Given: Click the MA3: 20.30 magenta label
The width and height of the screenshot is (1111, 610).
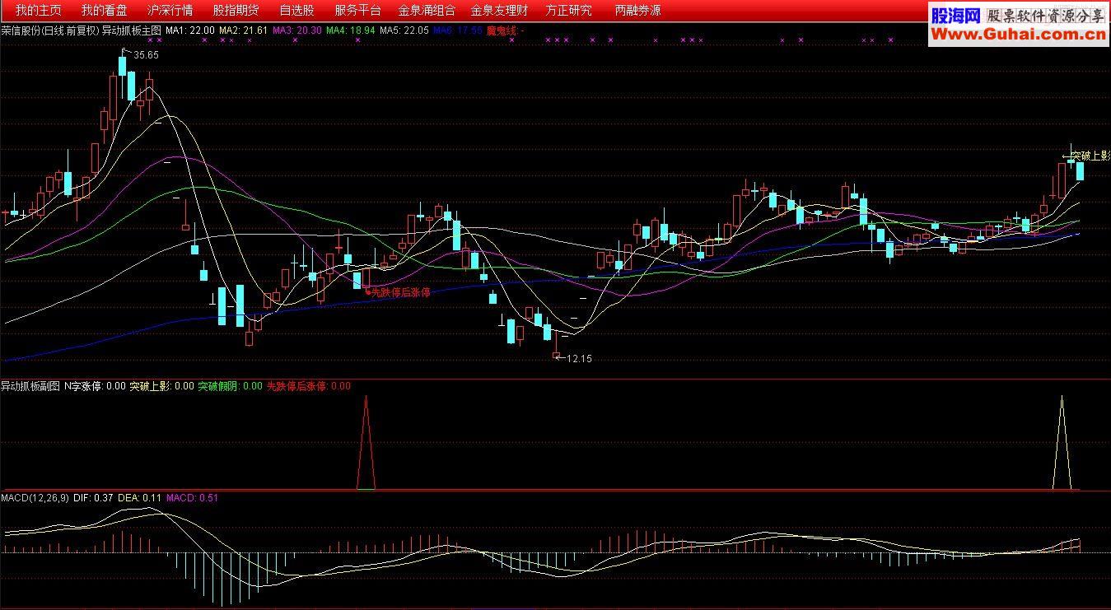Looking at the screenshot, I should [297, 30].
